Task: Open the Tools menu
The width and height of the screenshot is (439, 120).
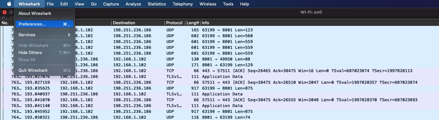Action: [x=228, y=4]
